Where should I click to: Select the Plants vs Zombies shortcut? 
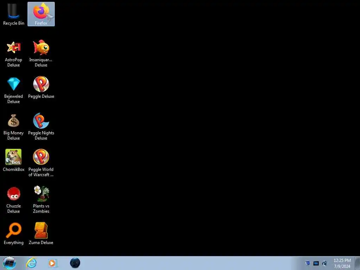41,200
